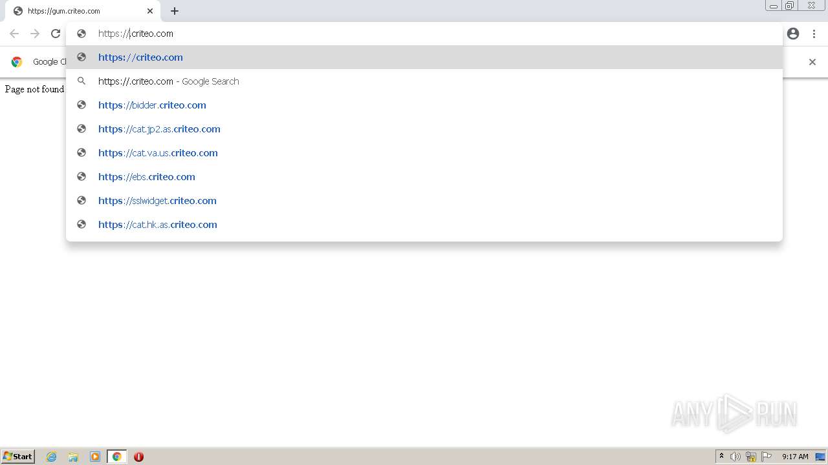
Task: Select the cat.jp2.as.criteo.com suggestion
Action: pos(424,129)
